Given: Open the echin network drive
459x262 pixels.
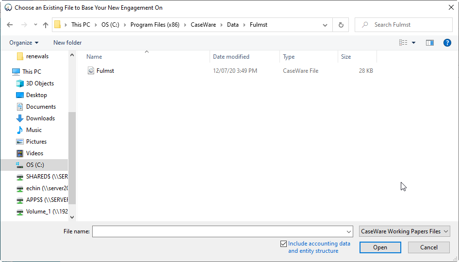Looking at the screenshot, I should click(42, 188).
